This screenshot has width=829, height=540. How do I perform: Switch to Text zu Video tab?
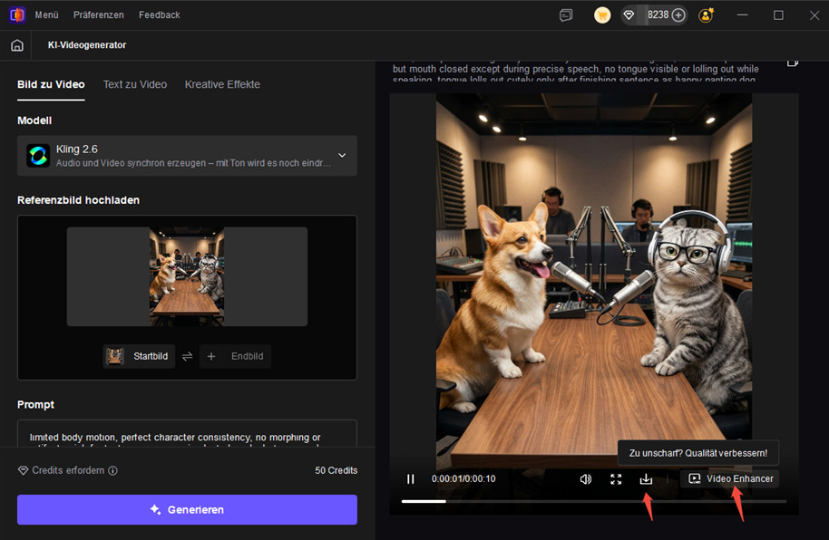(x=135, y=84)
